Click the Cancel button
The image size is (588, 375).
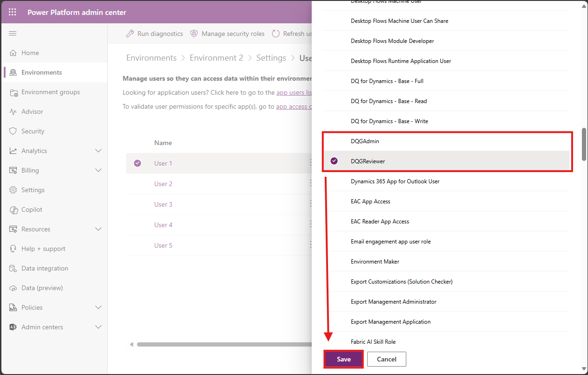coord(387,359)
